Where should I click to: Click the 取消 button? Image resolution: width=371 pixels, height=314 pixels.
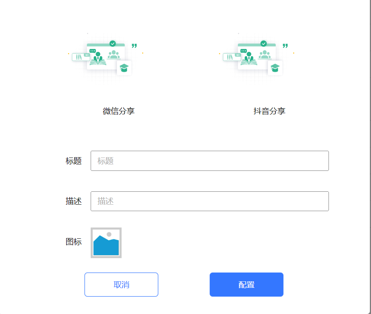point(121,284)
